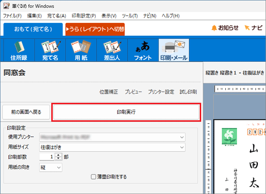Image resolution: width=266 pixels, height=194 pixels.
Task: Open the 表示(V) menu
Action: pos(109,16)
